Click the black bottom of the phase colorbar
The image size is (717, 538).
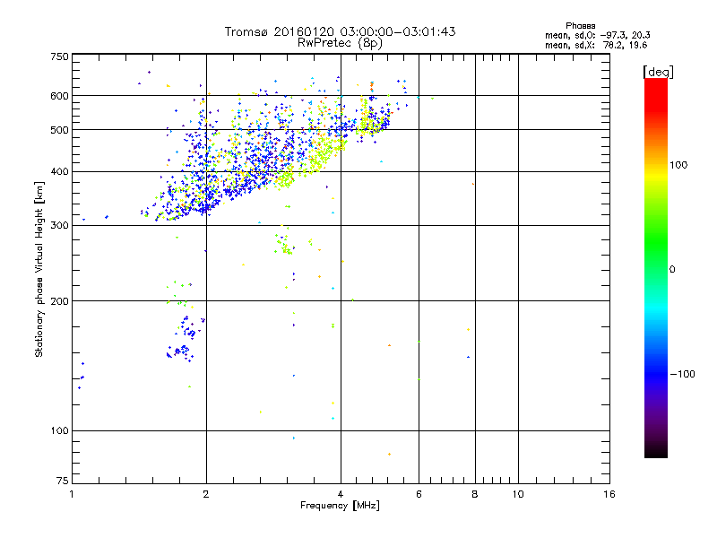[656, 452]
